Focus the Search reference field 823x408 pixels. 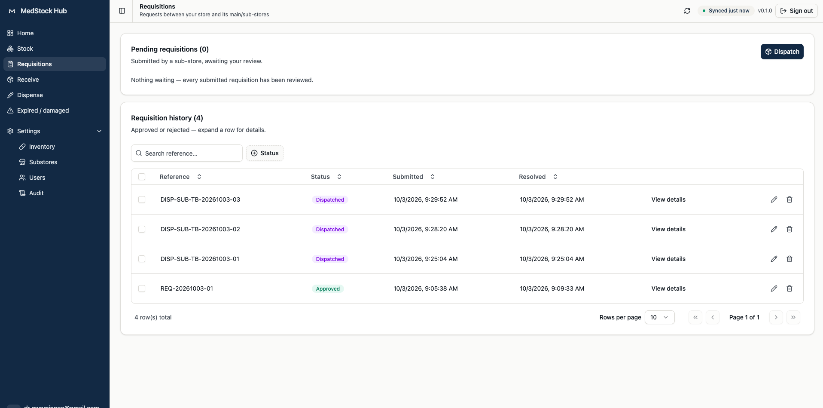coord(187,153)
